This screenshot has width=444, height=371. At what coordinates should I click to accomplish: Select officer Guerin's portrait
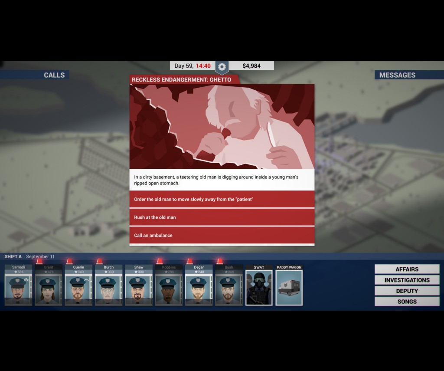pyautogui.click(x=78, y=288)
